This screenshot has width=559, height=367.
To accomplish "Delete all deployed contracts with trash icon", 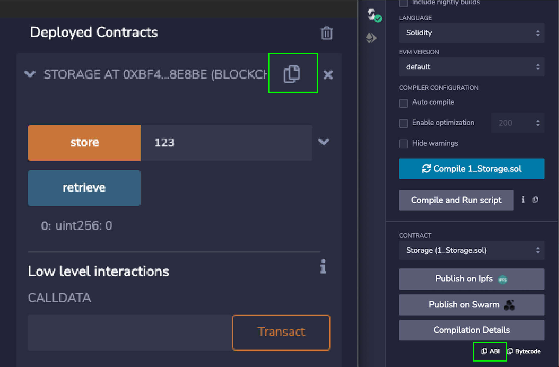I will (x=327, y=33).
